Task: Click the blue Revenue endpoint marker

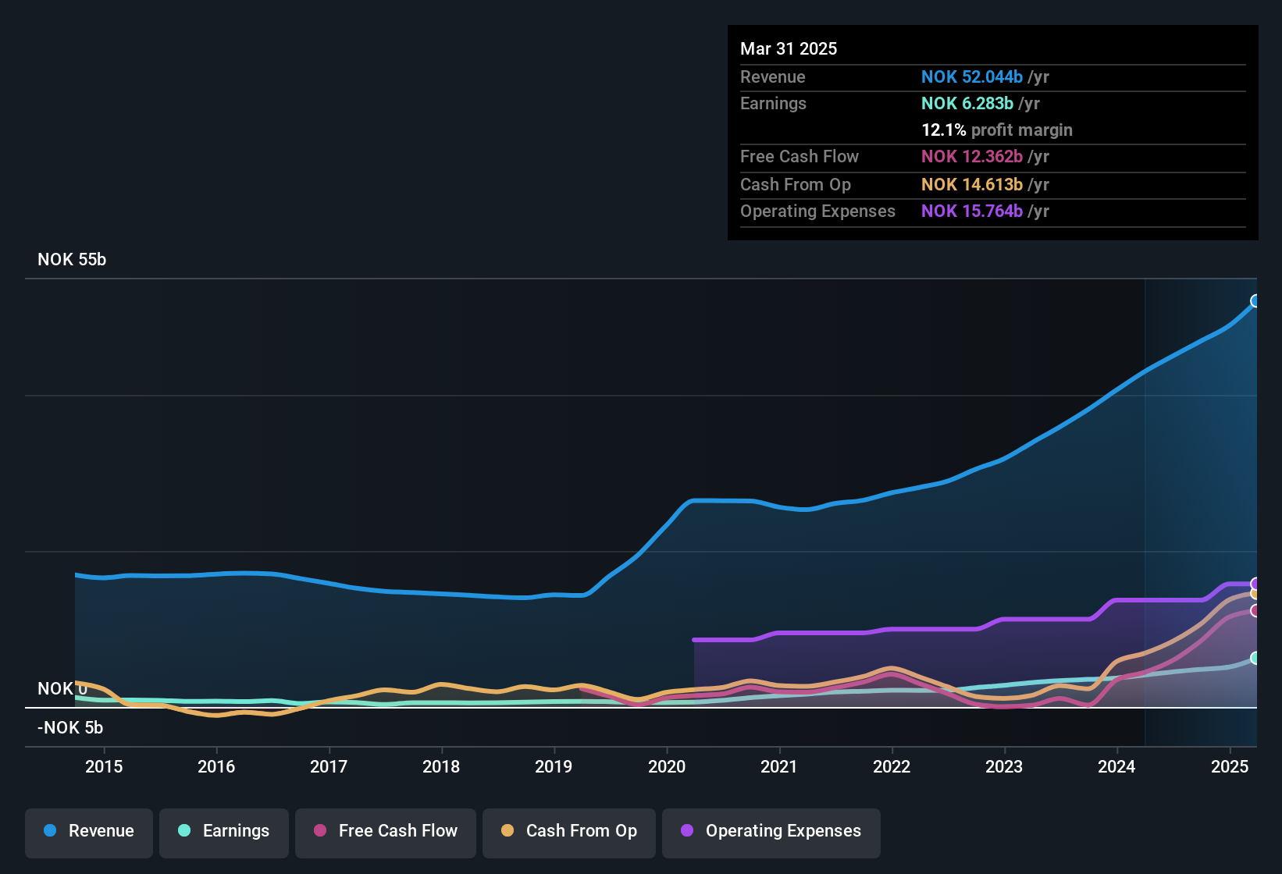Action: 1255,301
